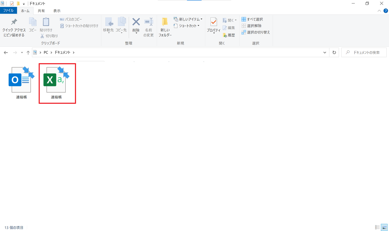The width and height of the screenshot is (389, 231).
Task: Click the 削除 (Delete) X icon
Action: pos(136,22)
